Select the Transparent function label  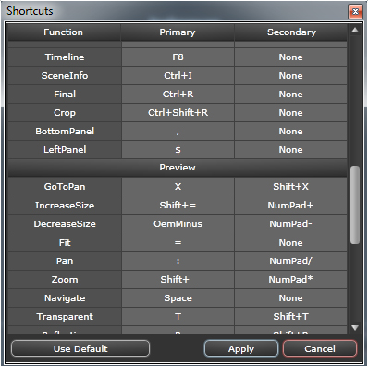click(65, 317)
